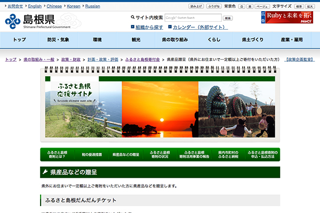Set text size to 標準

point(299,6)
